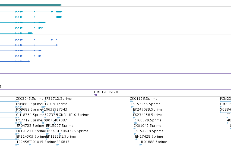231x146 pixels.
Task: Select the EK214509.5prime label
Action: tap(31, 137)
